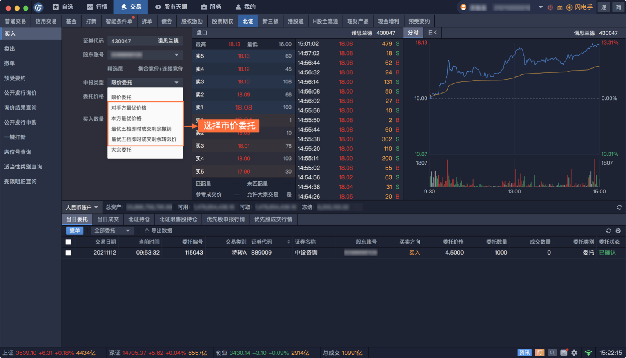
Task: Open mail messages icon in status bar
Action: pyautogui.click(x=564, y=353)
